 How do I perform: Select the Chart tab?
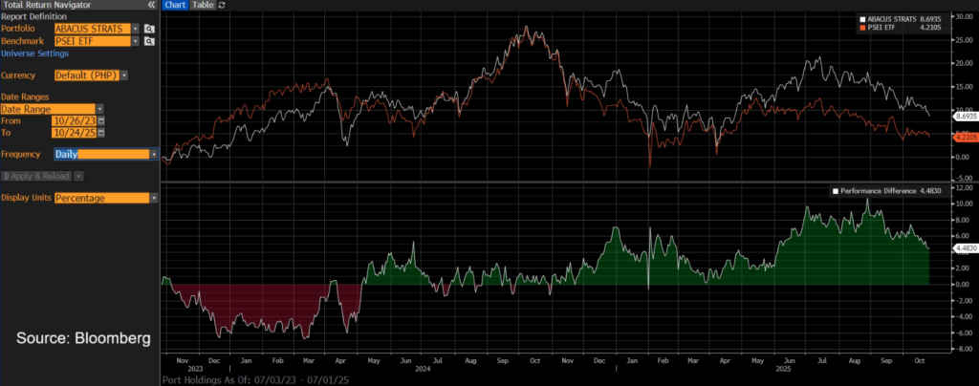point(174,5)
